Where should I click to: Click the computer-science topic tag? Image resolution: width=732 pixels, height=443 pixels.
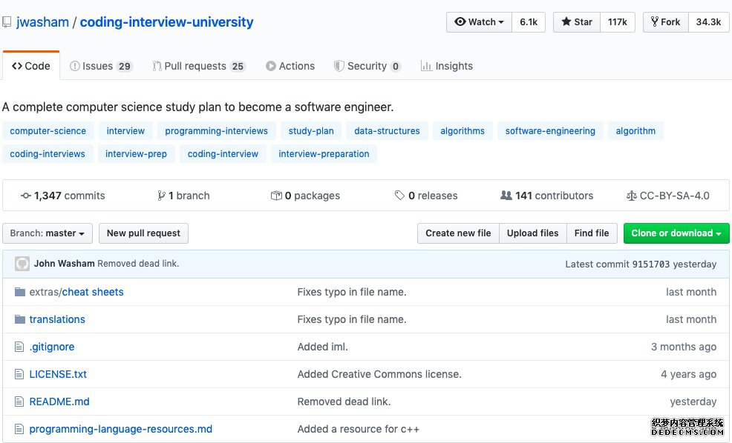point(48,131)
